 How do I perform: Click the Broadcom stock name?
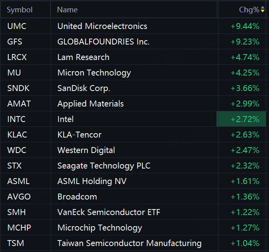[x=77, y=197]
